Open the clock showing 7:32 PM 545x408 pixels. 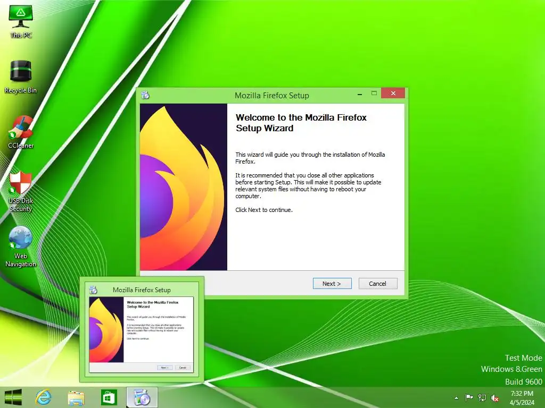coord(522,398)
